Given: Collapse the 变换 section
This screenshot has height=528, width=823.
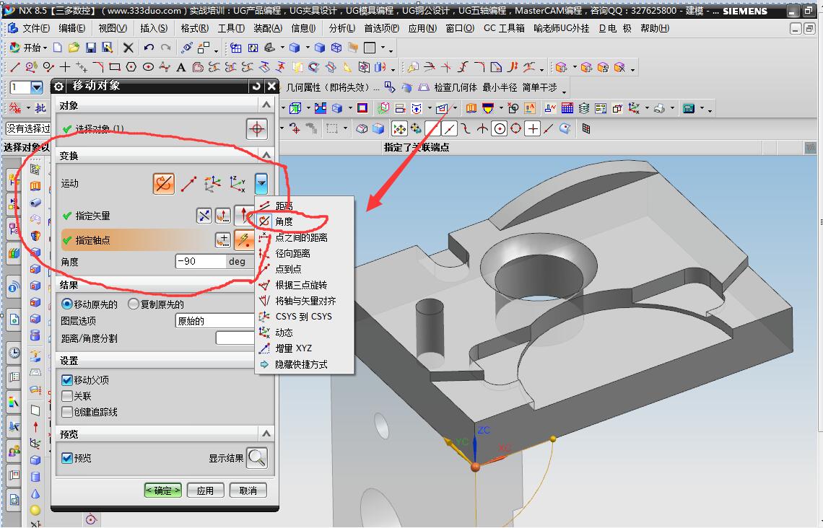Looking at the screenshot, I should coord(266,156).
